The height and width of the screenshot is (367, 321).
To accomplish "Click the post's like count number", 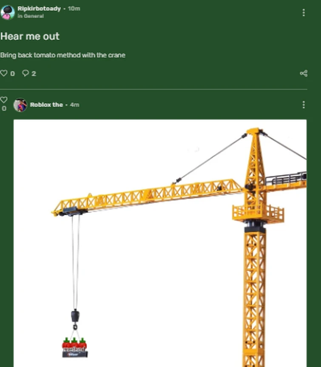I will [13, 74].
